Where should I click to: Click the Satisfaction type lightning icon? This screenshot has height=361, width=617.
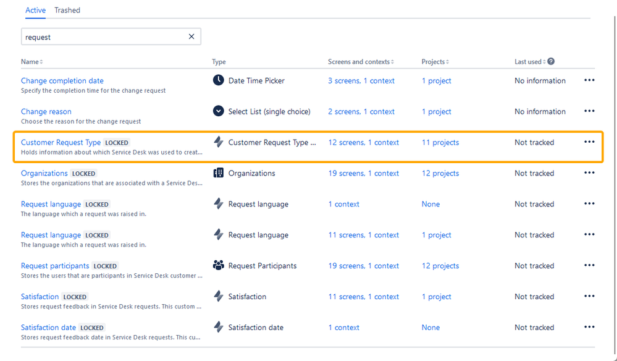(x=219, y=296)
